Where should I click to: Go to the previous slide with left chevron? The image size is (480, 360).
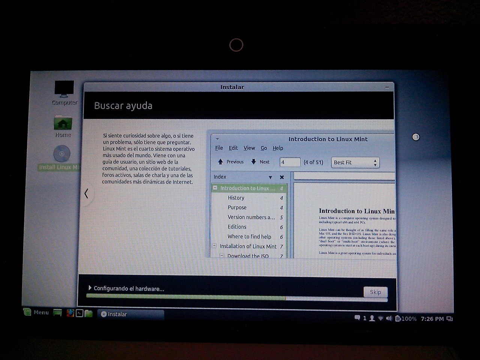(x=87, y=193)
